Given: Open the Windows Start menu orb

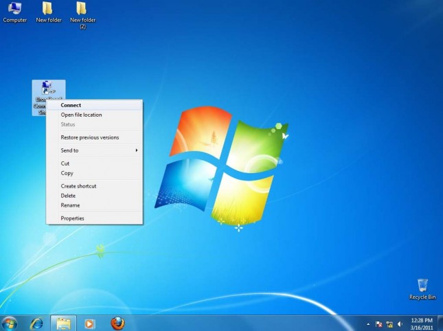Looking at the screenshot, I should pyautogui.click(x=10, y=323).
